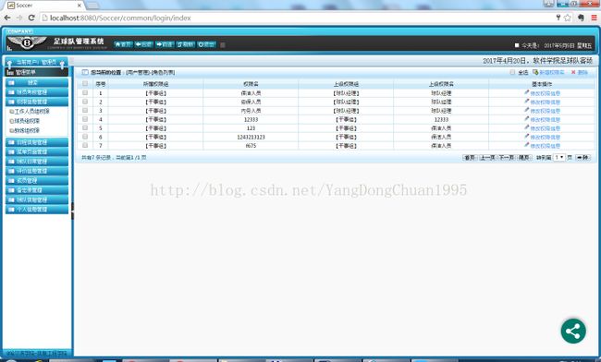Tick the checkbox for row 5

(x=85, y=127)
